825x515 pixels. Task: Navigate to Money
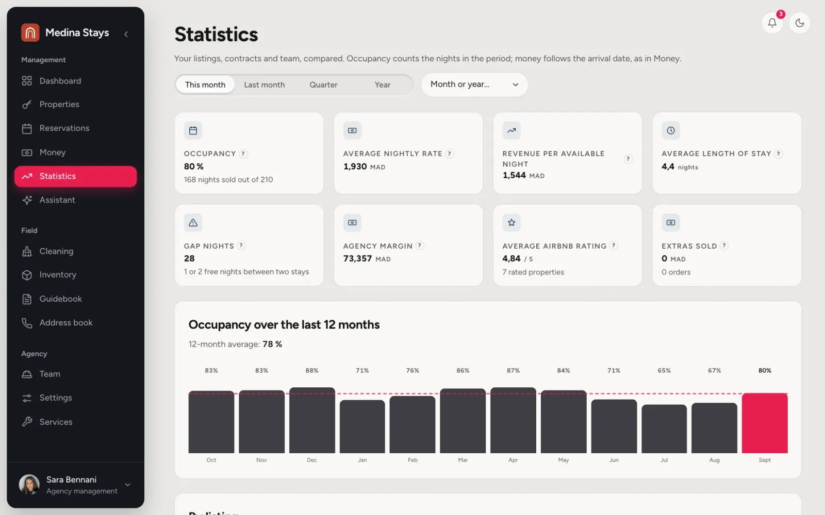(75, 152)
